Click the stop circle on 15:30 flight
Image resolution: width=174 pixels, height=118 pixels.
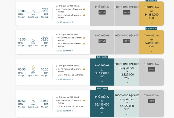33,40
